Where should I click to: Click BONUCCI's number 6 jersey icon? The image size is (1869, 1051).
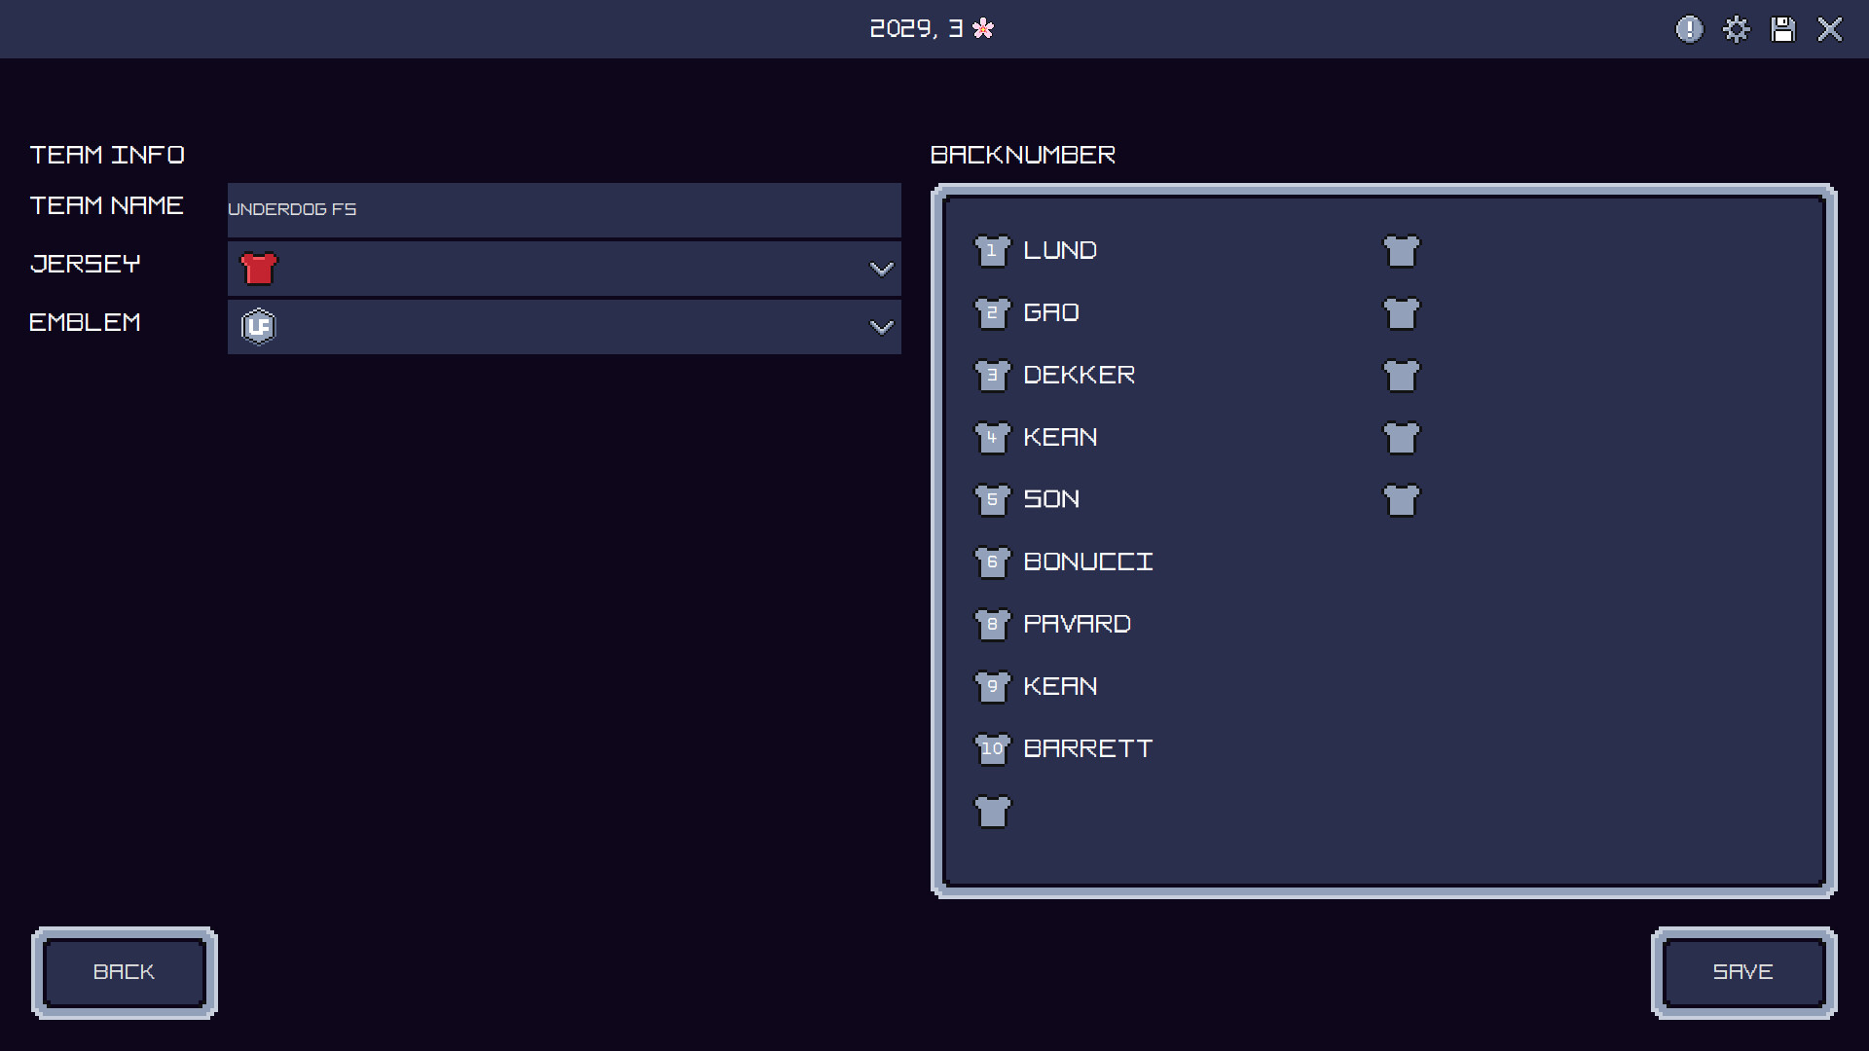point(993,562)
